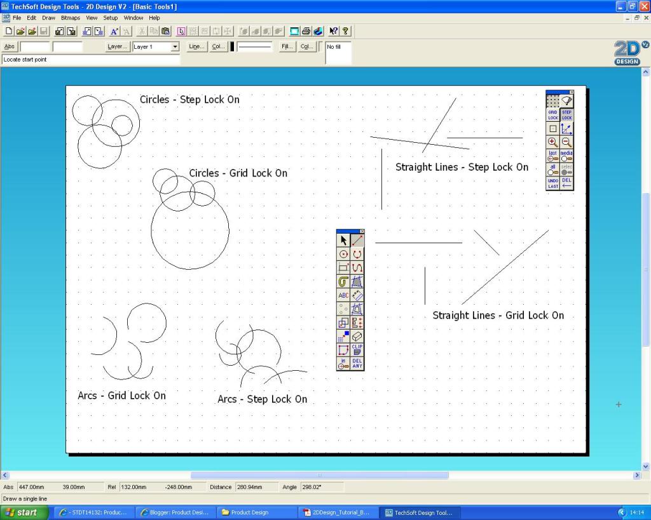Screen dimensions: 651x520
Task: Open the print dialog from the toolbar
Action: pos(305,30)
